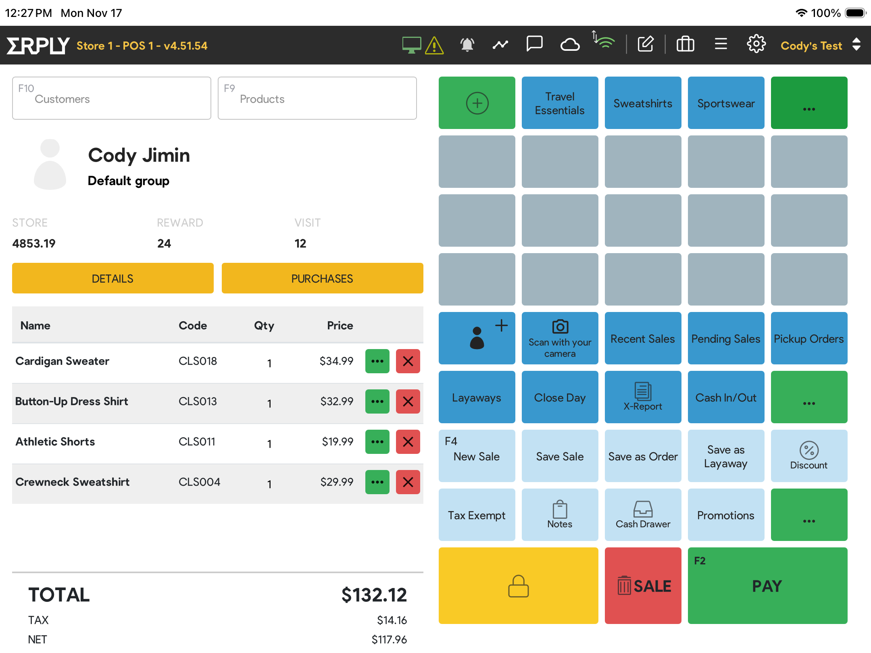
Task: Click the PURCHASES button
Action: pos(322,279)
